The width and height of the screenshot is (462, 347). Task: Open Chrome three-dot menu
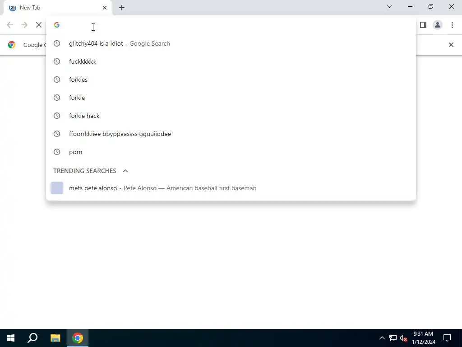pos(452,25)
